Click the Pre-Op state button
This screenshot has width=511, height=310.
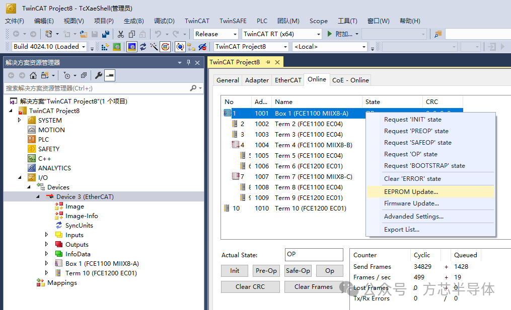click(266, 271)
